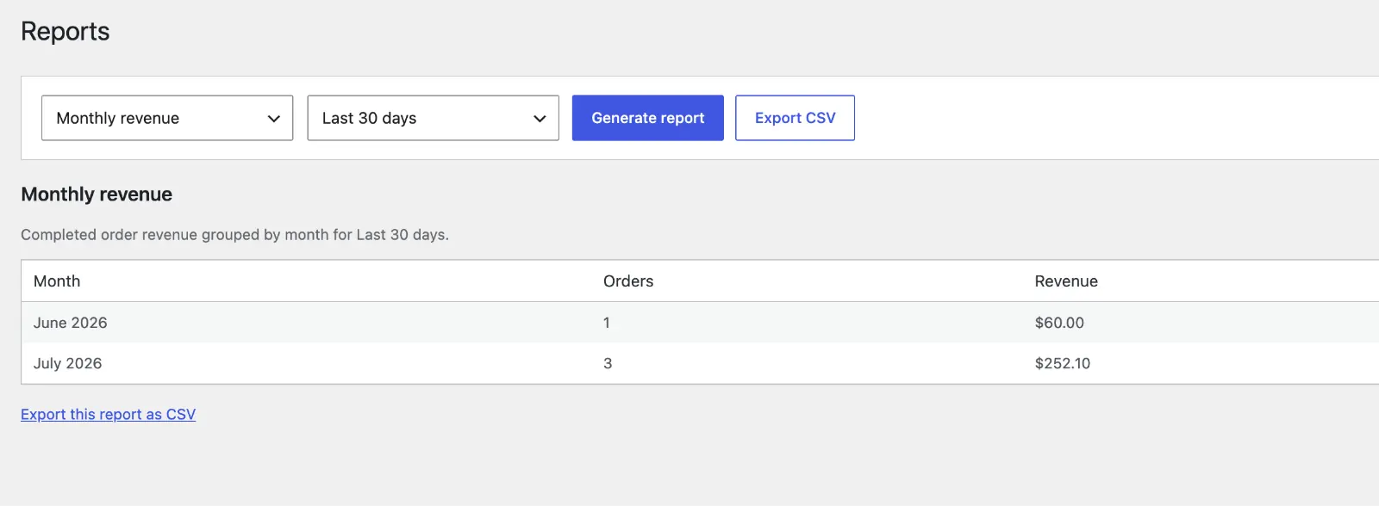The width and height of the screenshot is (1379, 506).
Task: Open the Last 30 days date range dropdown
Action: [433, 118]
